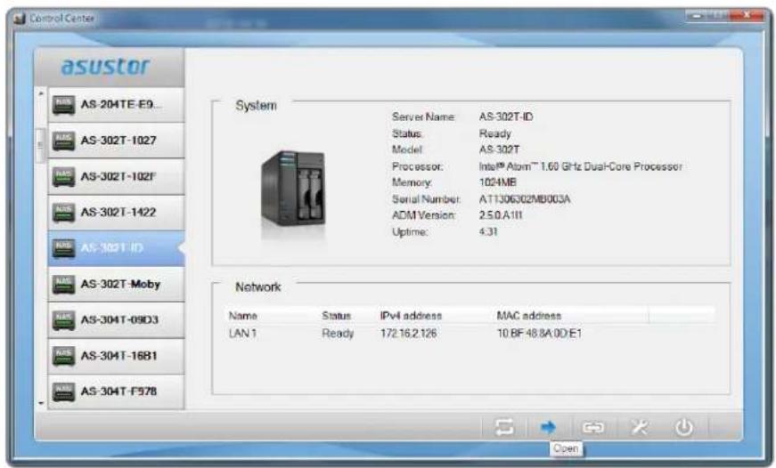
Task: Click the system Status value Ready
Action: tap(494, 133)
